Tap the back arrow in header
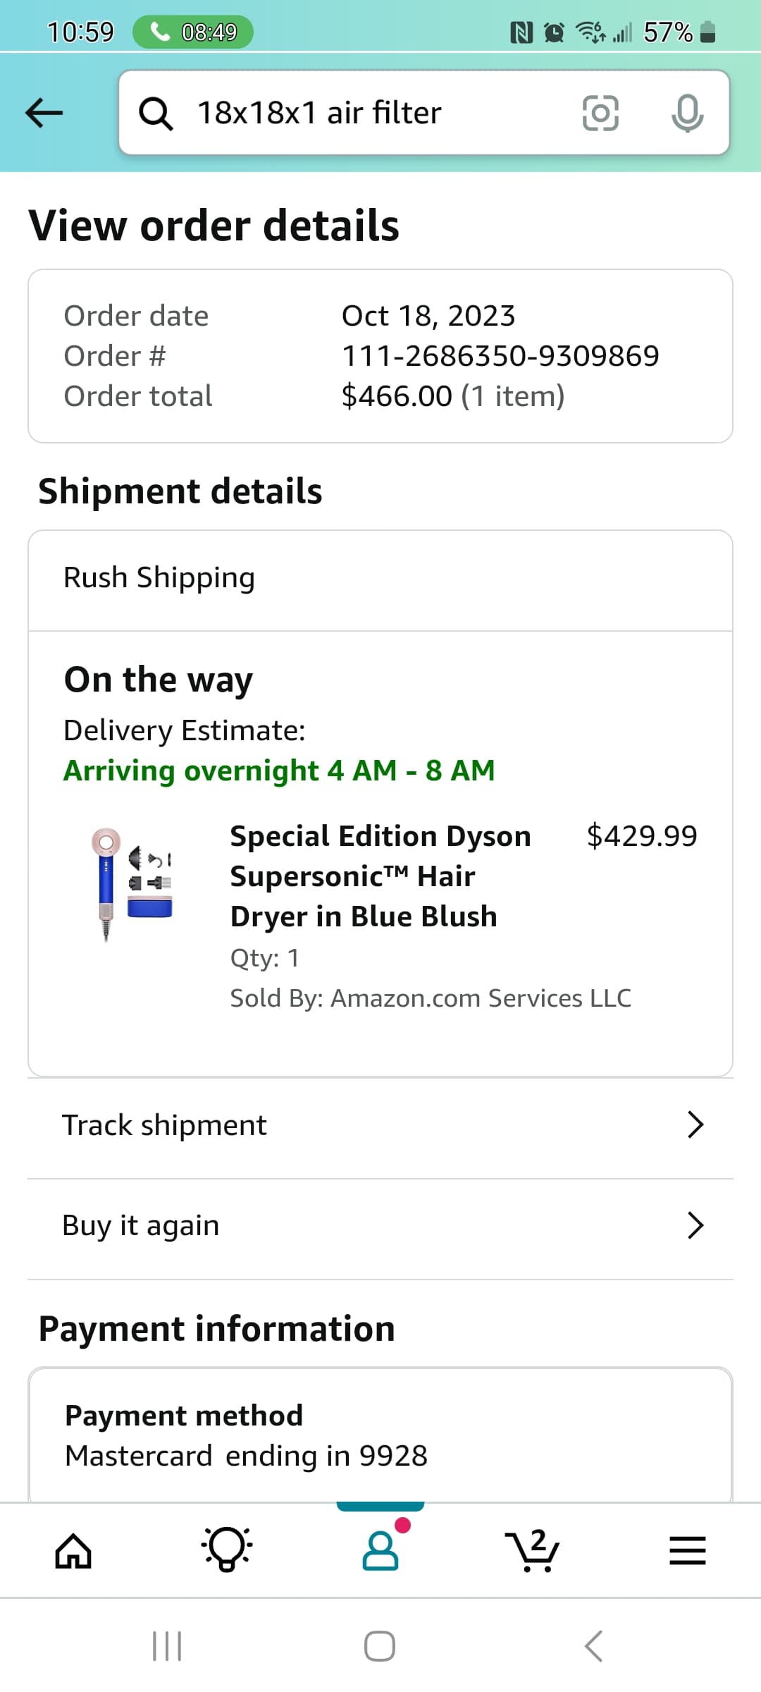The width and height of the screenshot is (761, 1692). point(44,113)
